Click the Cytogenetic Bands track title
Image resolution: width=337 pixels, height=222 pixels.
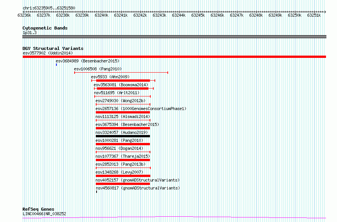click(x=45, y=28)
